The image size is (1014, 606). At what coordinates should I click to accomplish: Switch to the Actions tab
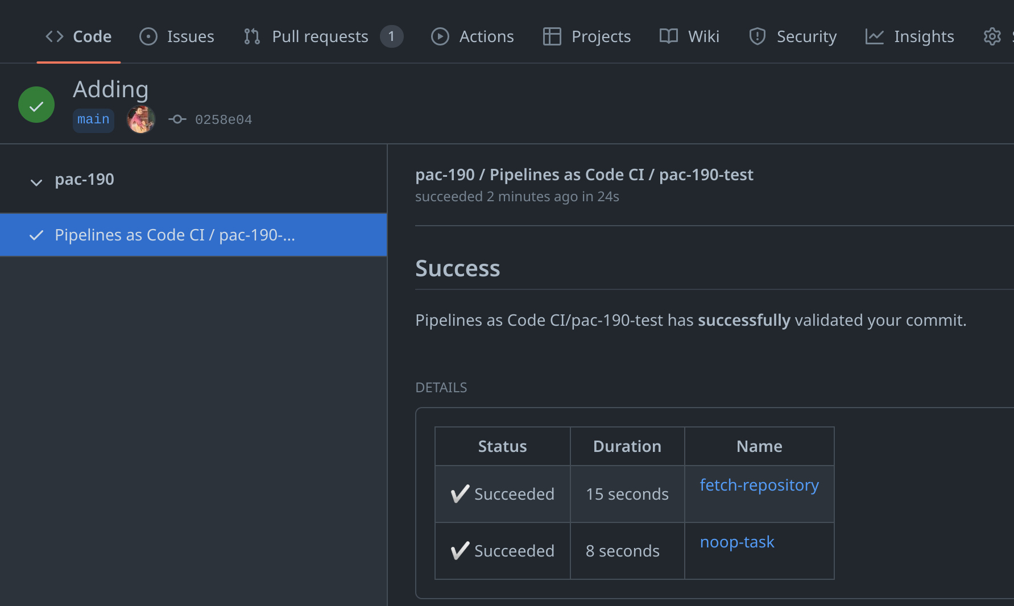pyautogui.click(x=486, y=36)
